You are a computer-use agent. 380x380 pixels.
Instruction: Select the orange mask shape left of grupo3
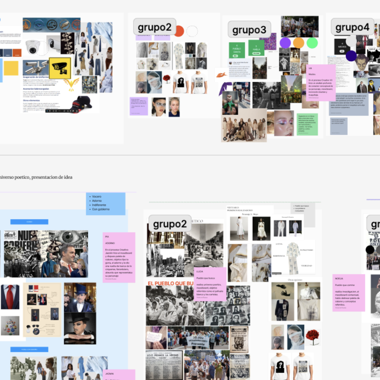point(222,75)
